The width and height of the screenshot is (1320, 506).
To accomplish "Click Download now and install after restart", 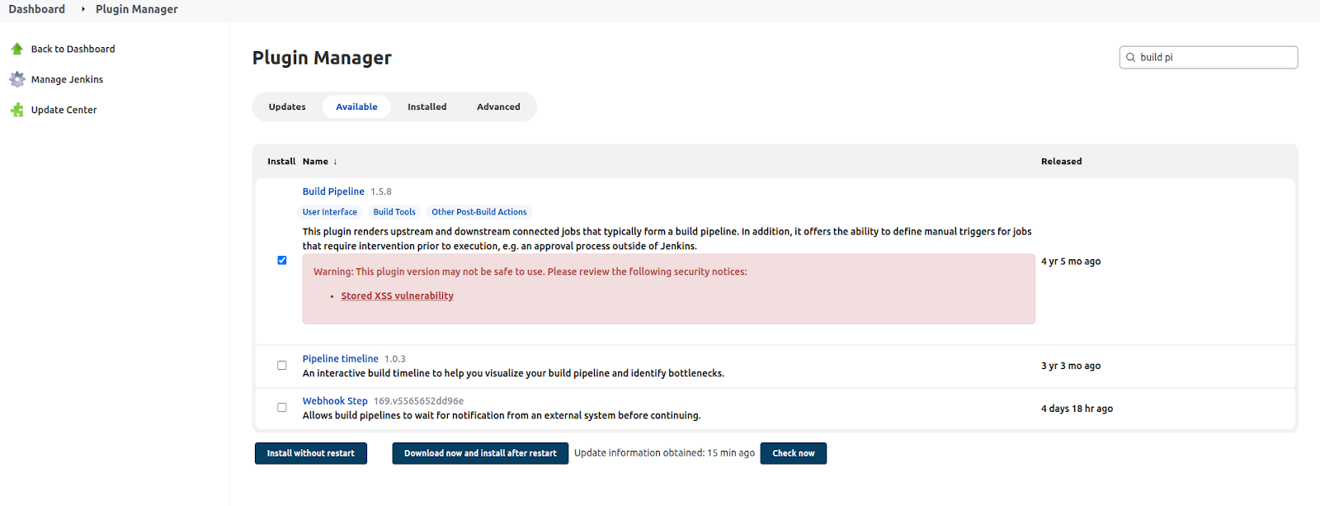I will click(x=480, y=453).
